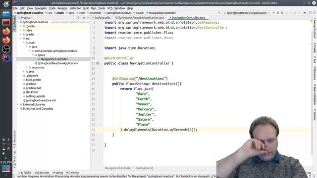Click the bluetooth tray icon

pos(8,139)
